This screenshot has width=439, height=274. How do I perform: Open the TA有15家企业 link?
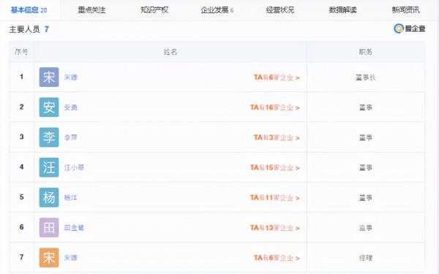[x=275, y=167]
